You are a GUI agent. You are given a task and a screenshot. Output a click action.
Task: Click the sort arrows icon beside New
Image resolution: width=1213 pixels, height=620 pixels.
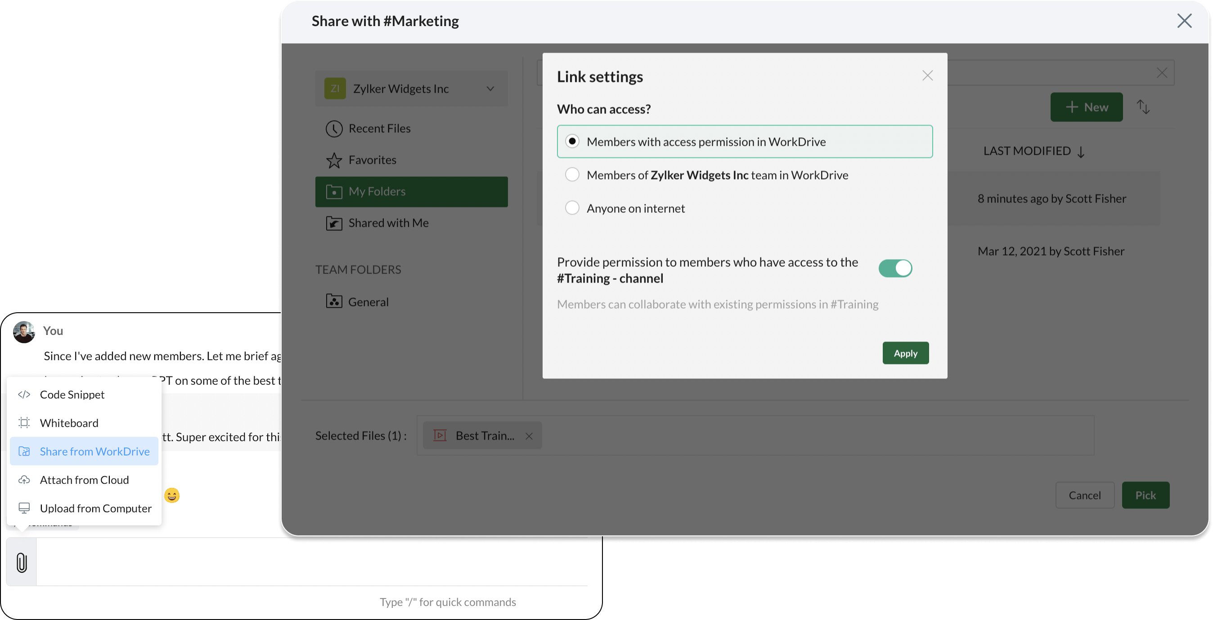(x=1143, y=107)
